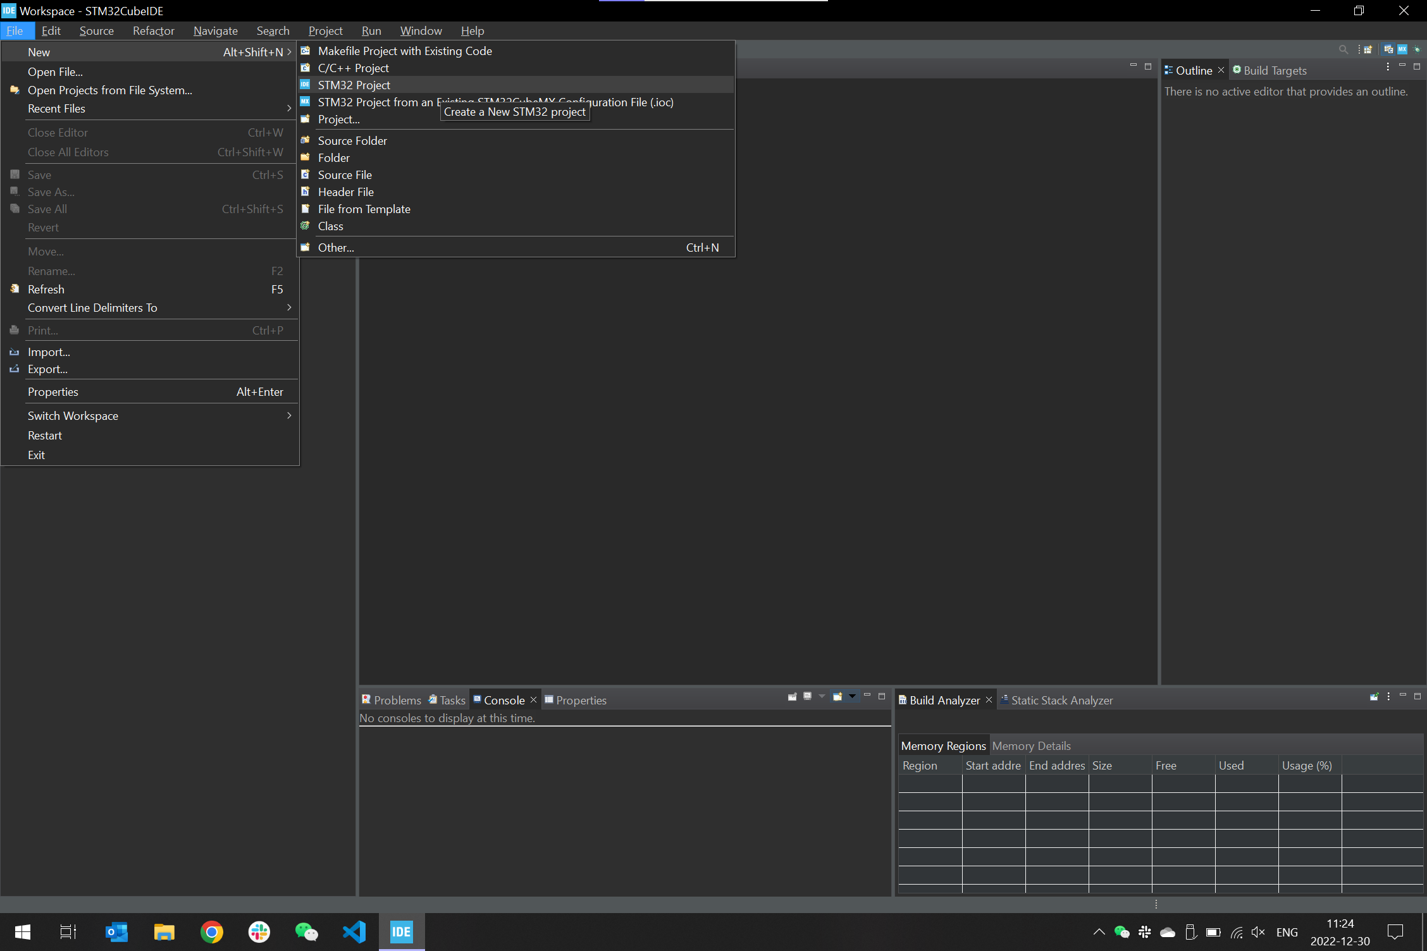Click the magnifier search icon in the toolbar

click(x=1344, y=49)
